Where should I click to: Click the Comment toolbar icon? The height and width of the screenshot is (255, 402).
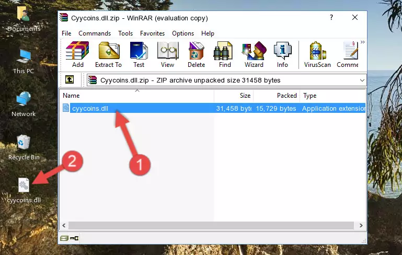pyautogui.click(x=348, y=54)
